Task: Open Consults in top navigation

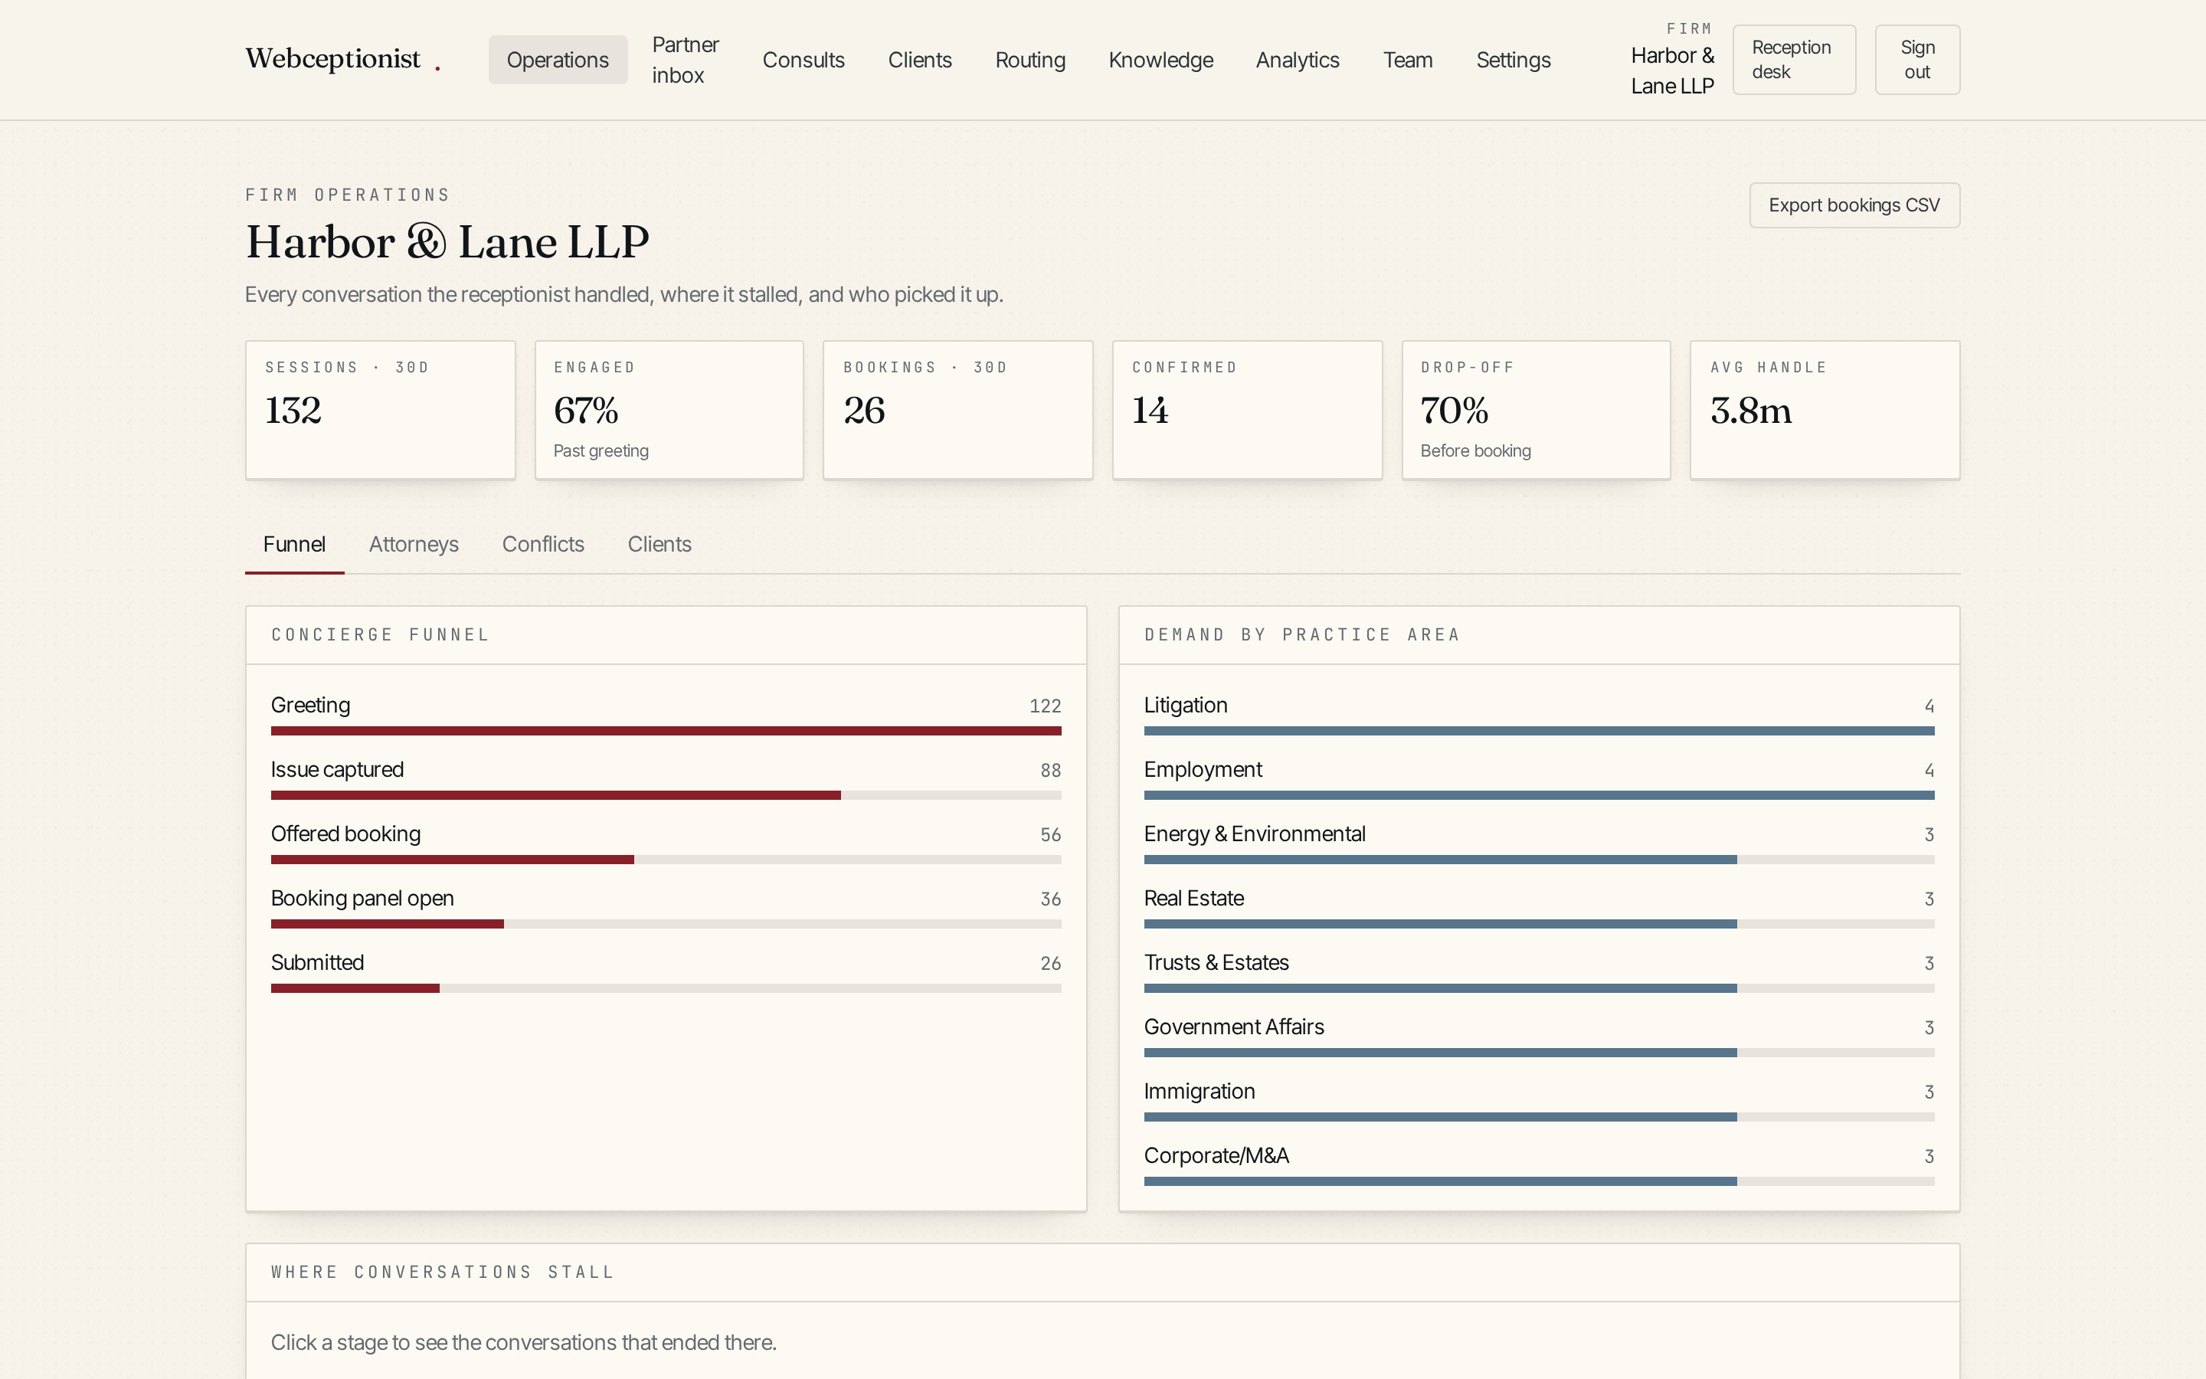Action: point(803,61)
